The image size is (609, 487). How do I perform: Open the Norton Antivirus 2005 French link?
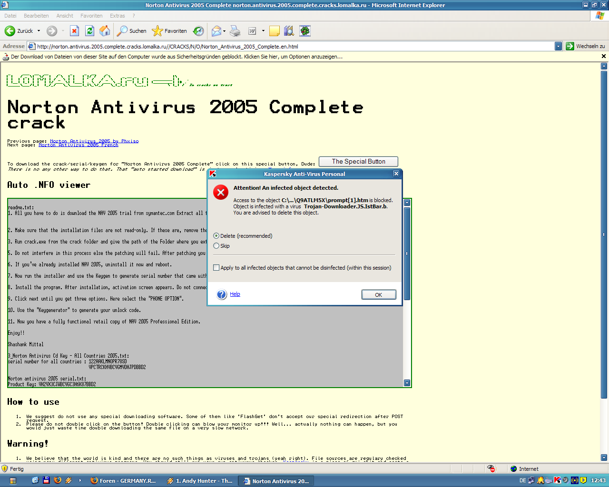(79, 145)
